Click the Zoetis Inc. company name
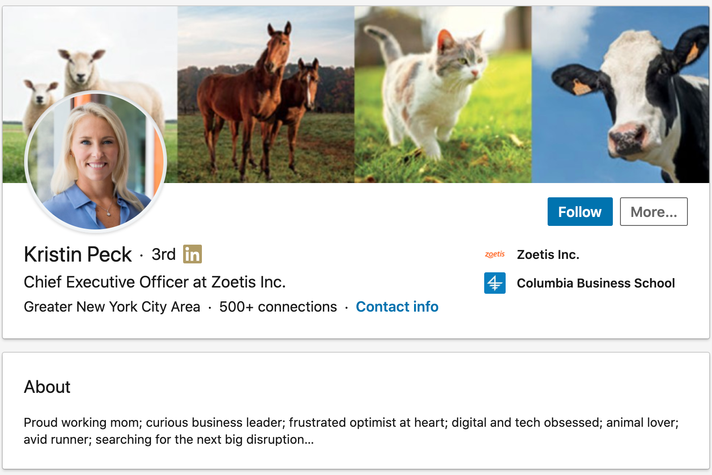Screen dimensions: 712x475 548,254
